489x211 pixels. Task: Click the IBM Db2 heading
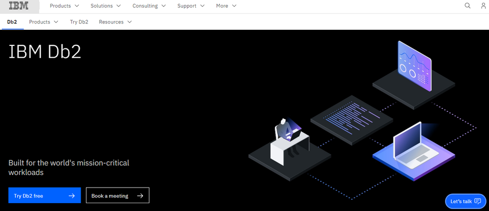(45, 51)
